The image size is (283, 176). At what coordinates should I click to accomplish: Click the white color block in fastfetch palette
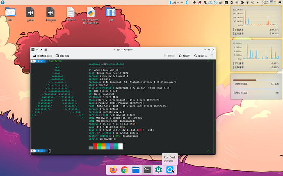point(121,146)
